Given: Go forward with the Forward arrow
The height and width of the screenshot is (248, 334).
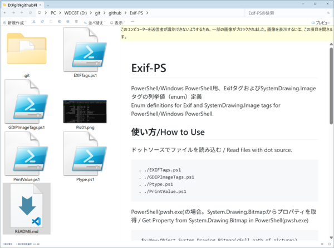Looking at the screenshot, I should click(13, 13).
